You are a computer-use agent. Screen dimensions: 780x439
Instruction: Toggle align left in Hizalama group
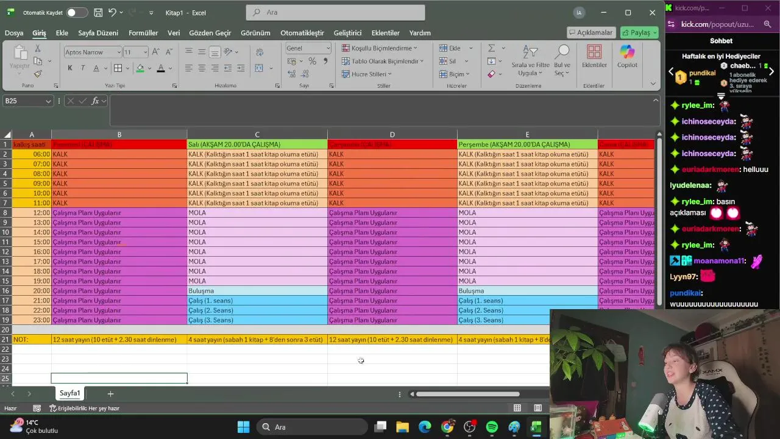[188, 68]
